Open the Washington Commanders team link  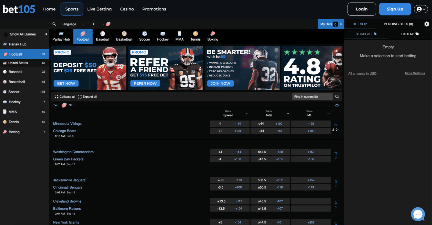tap(73, 152)
